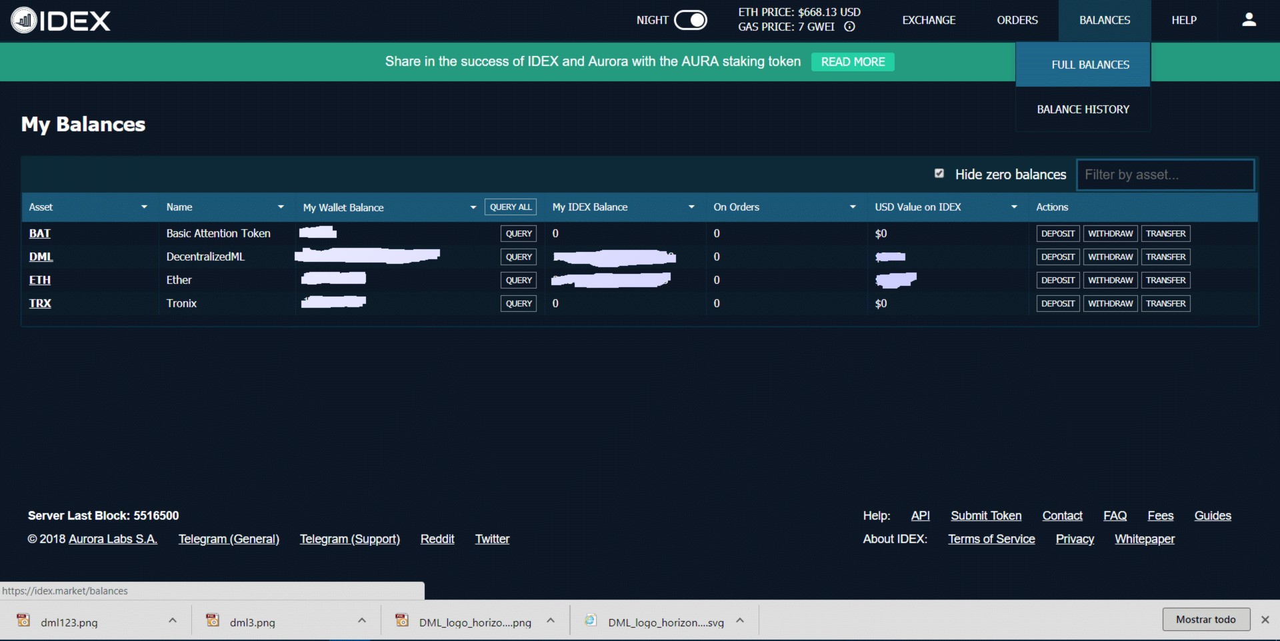Withdraw BAT tokens
Screen dimensions: 1280x641
click(1111, 234)
